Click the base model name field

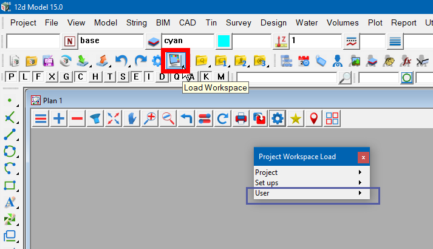pyautogui.click(x=111, y=41)
